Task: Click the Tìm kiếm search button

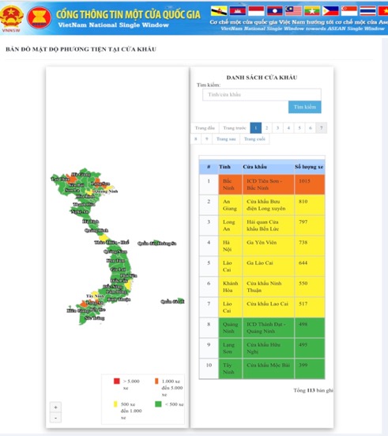Action: (305, 107)
